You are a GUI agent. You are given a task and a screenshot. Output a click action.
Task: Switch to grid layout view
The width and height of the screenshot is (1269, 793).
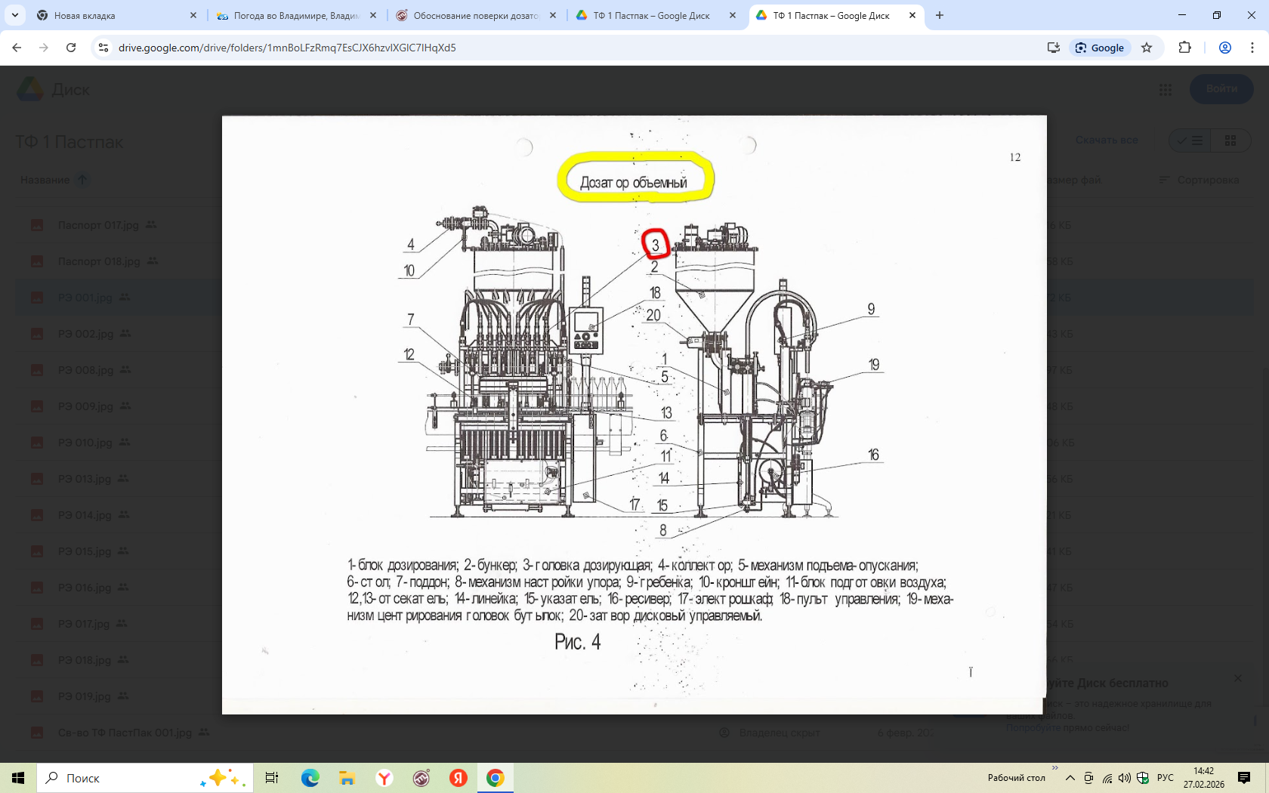pyautogui.click(x=1230, y=140)
